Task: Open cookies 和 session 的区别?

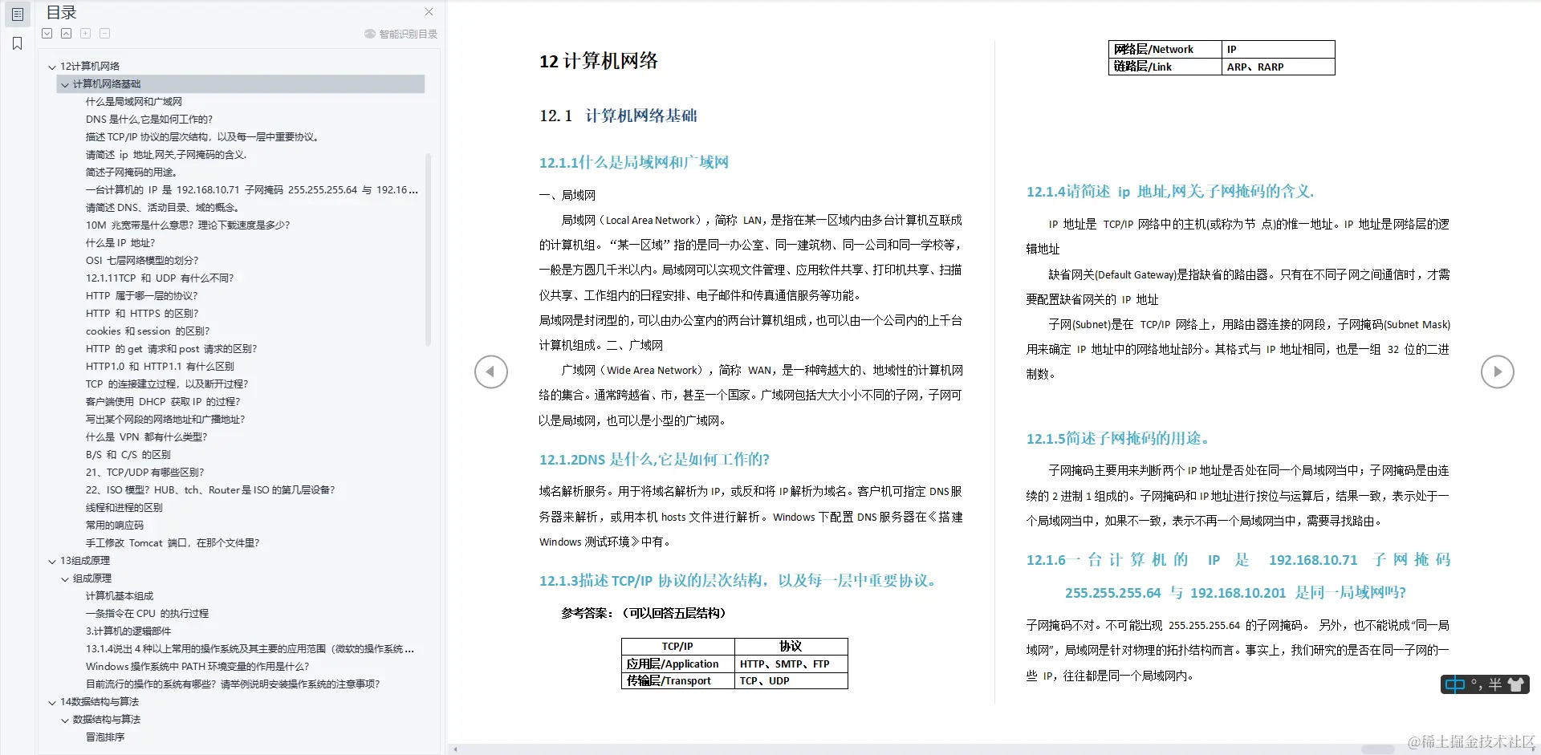Action: pos(148,331)
